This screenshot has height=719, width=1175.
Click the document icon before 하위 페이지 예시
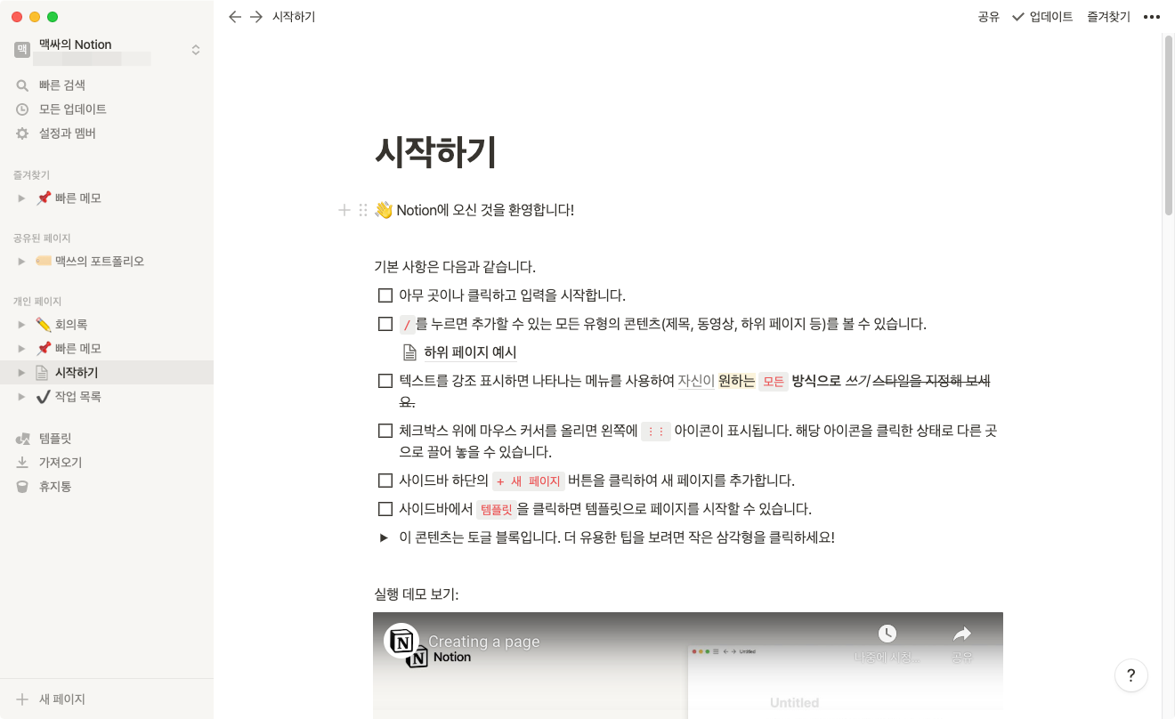coord(409,352)
